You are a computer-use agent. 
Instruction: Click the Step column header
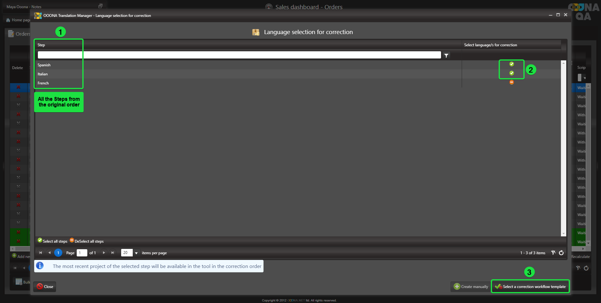[41, 45]
